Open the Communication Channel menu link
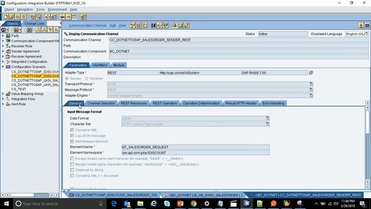Viewport: 371px width, 209px height. click(88, 26)
